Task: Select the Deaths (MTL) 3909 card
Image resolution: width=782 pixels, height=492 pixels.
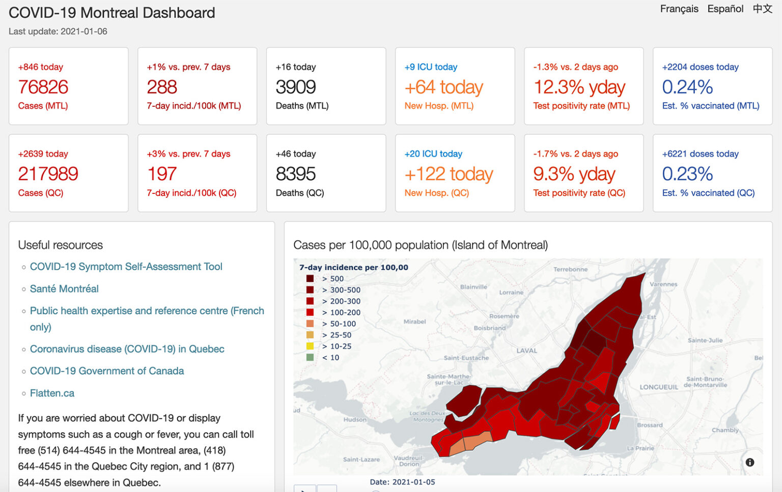Action: tap(326, 86)
